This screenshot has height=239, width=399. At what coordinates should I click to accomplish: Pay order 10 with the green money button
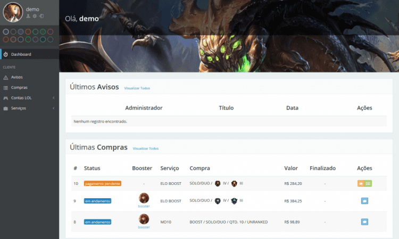[368, 183]
